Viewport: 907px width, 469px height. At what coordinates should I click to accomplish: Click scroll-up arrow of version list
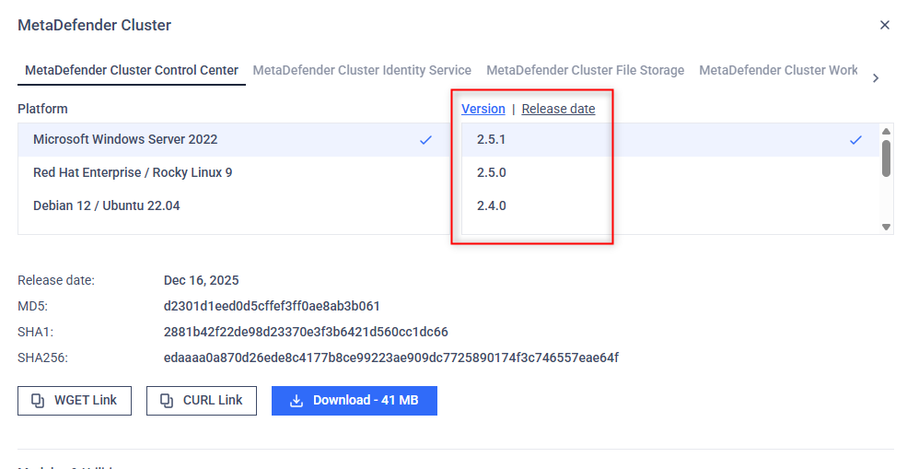886,131
